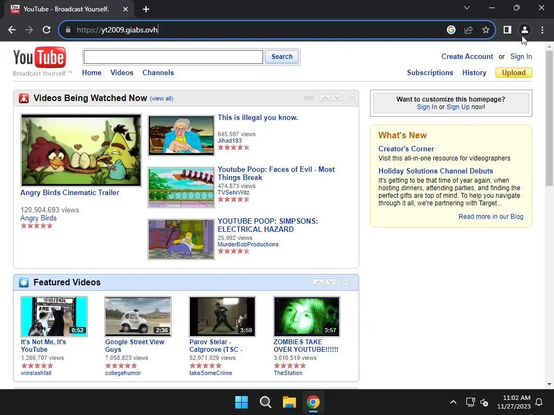Open Subscriptions page

click(430, 73)
